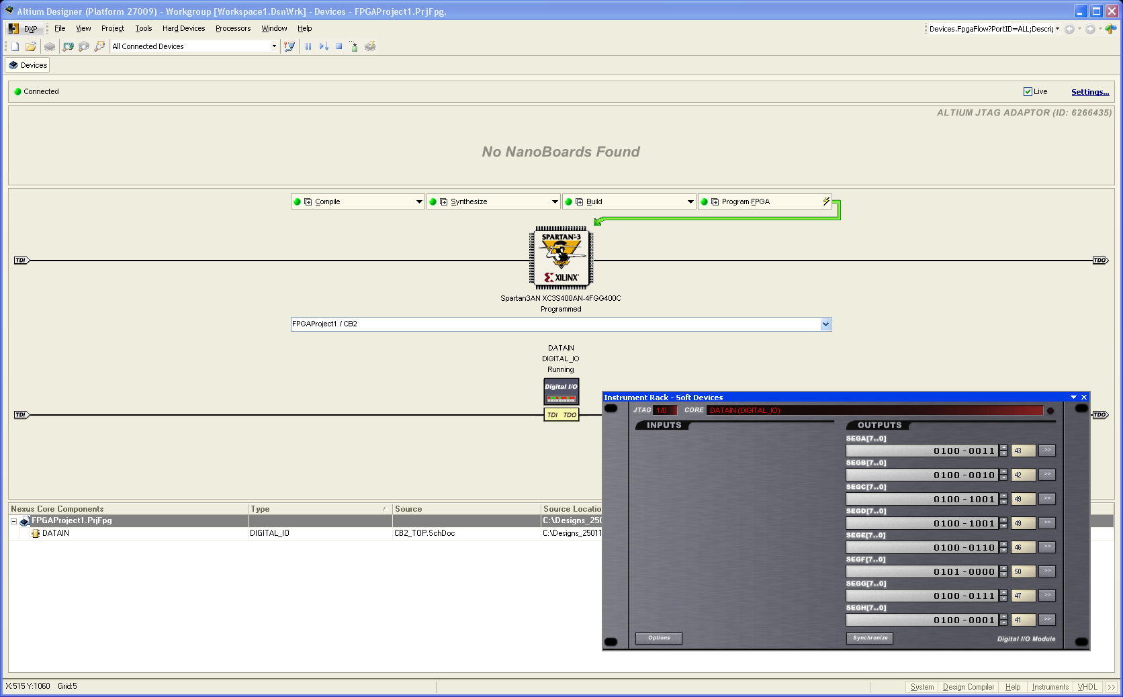Click the home/favorites icon at top right
Image resolution: width=1123 pixels, height=697 pixels.
click(1111, 29)
